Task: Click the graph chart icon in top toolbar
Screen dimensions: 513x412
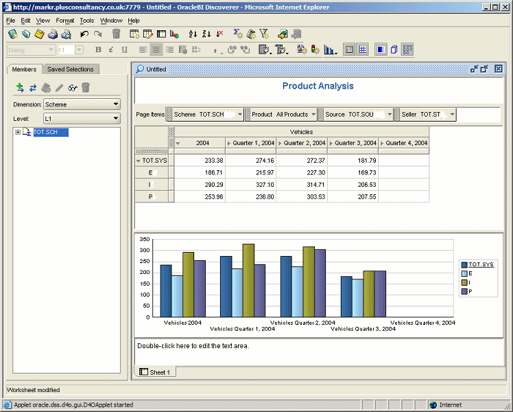Action: tap(174, 34)
